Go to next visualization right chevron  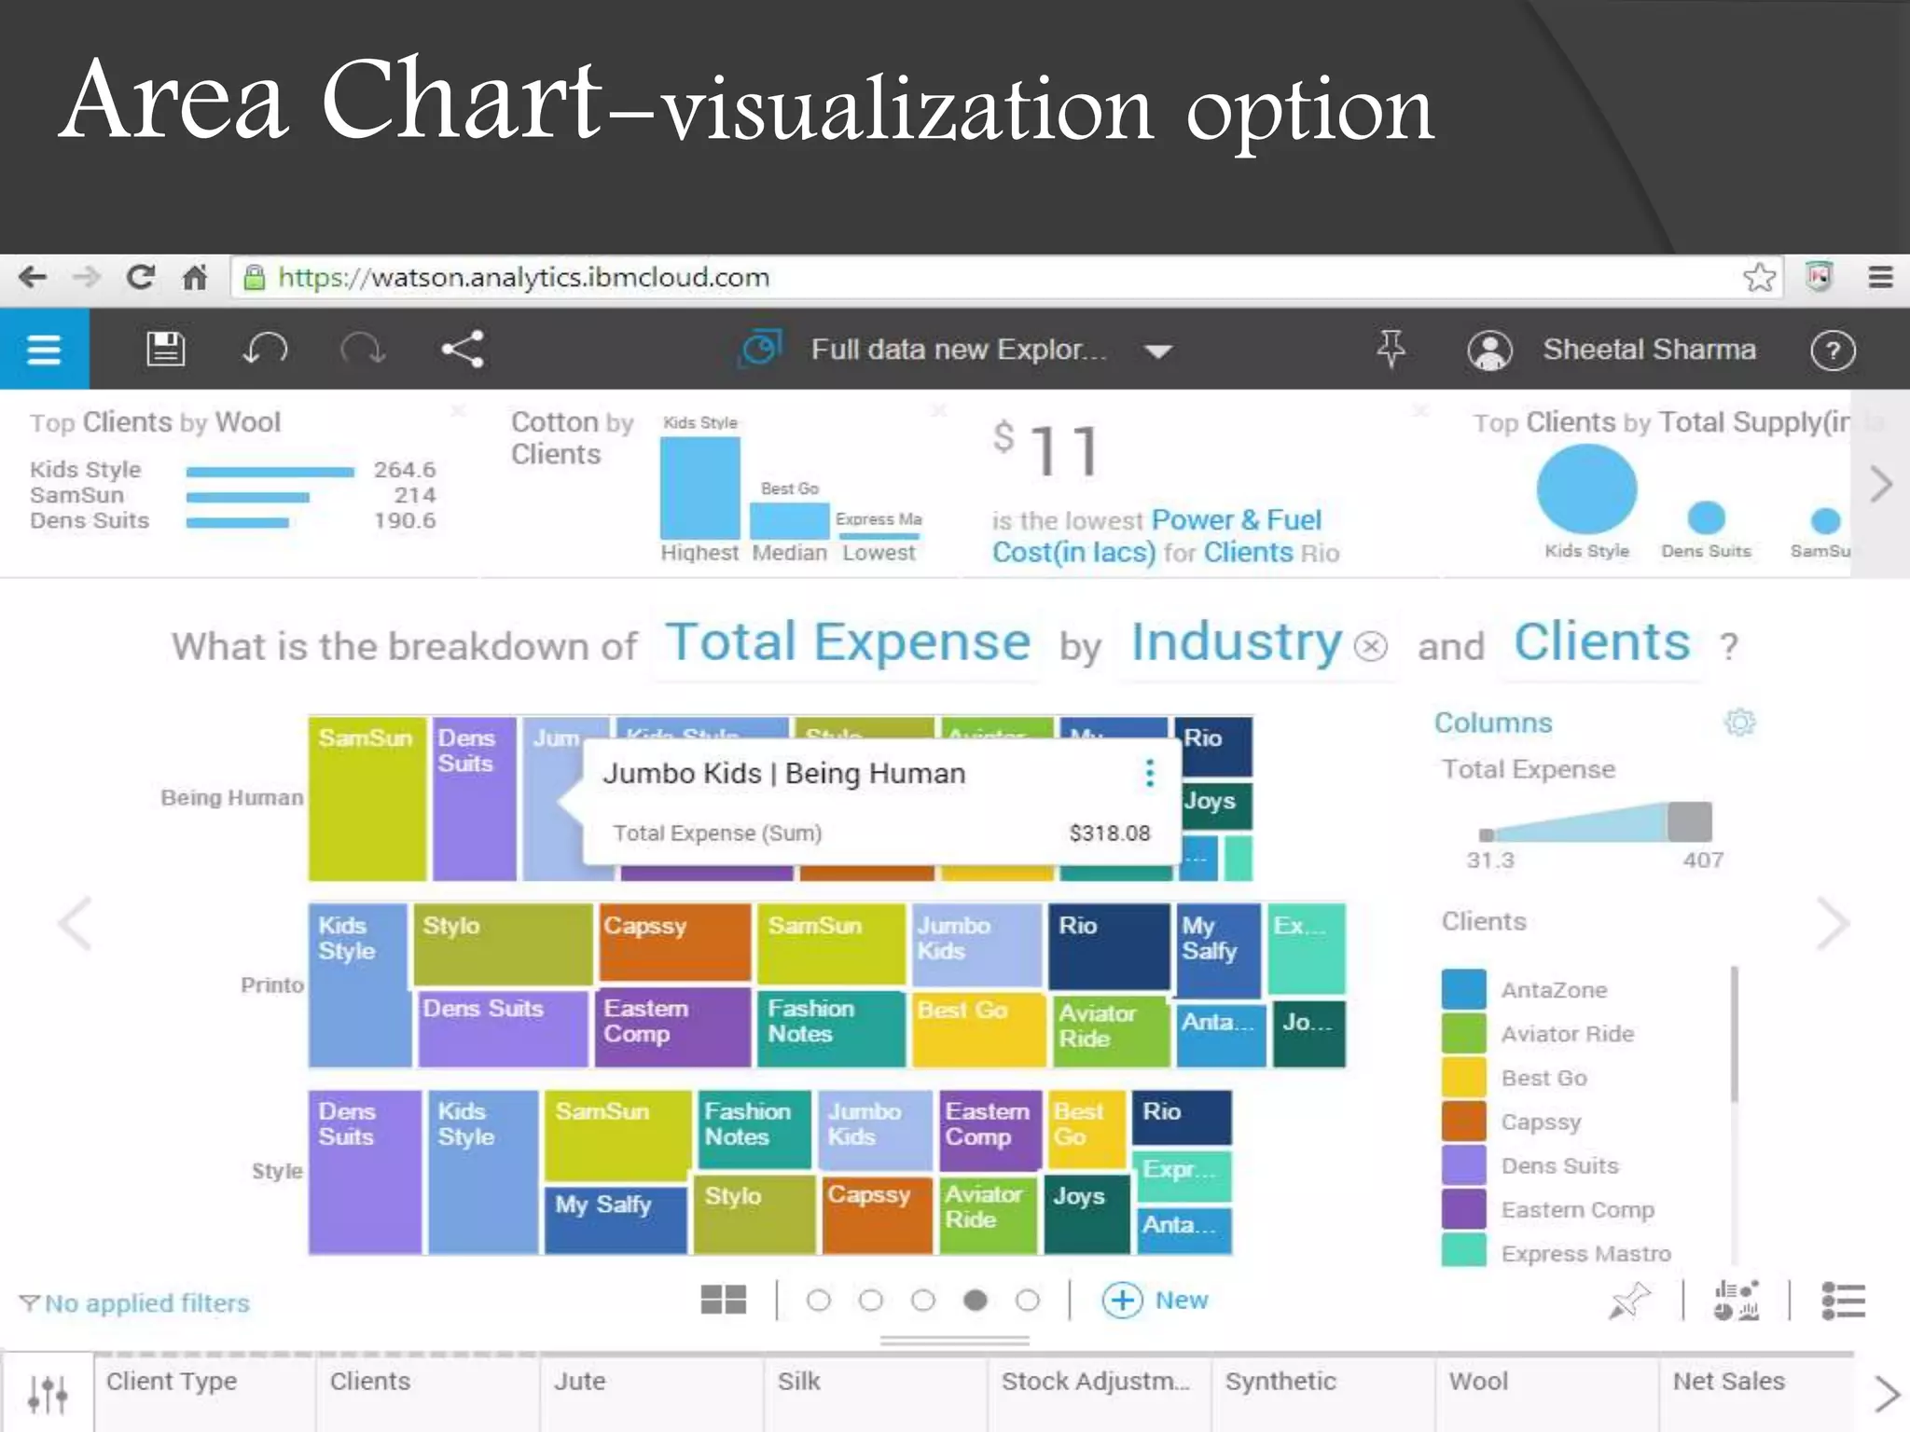point(1834,923)
